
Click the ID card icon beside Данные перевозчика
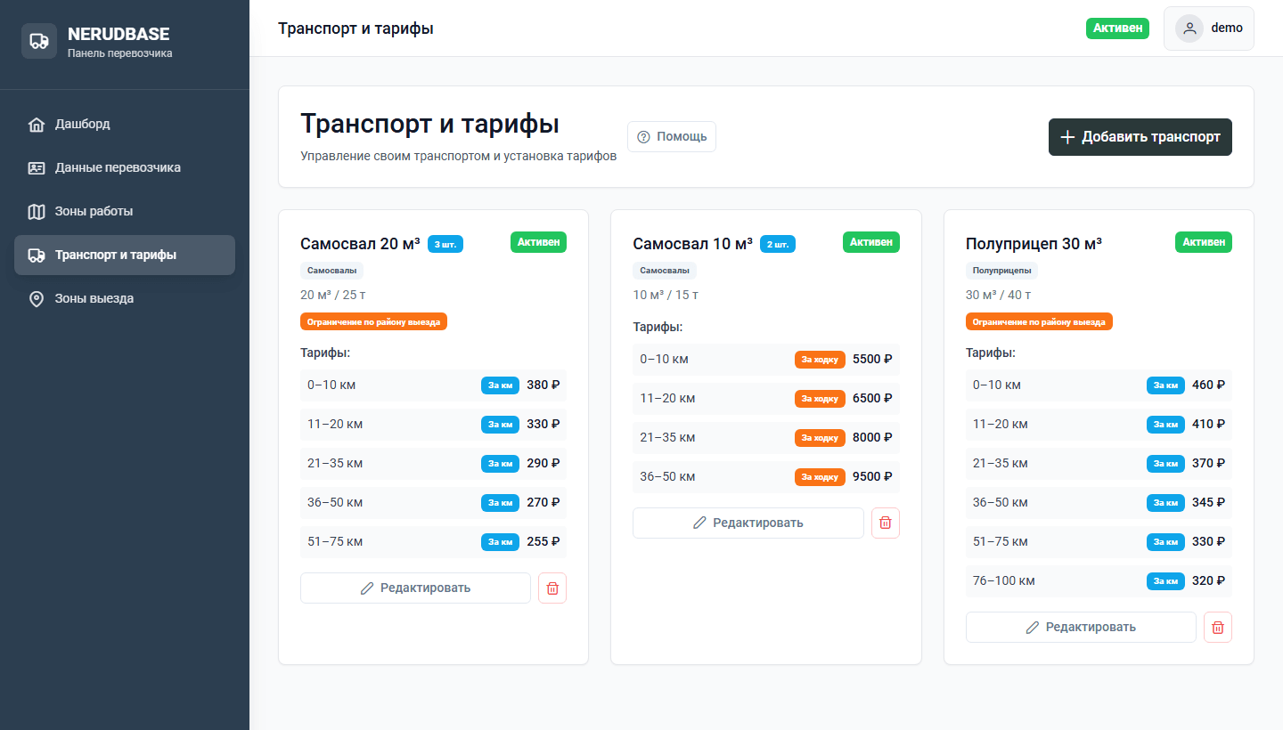pos(37,168)
